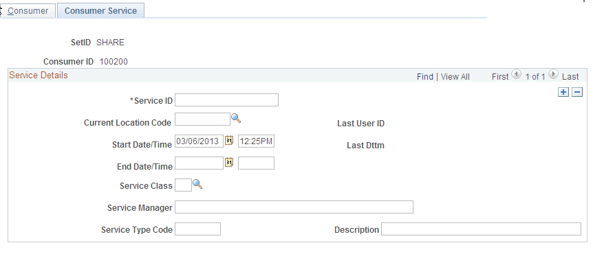Open Service Class lookup magnifier
Screen dimensions: 593x254
click(x=197, y=184)
